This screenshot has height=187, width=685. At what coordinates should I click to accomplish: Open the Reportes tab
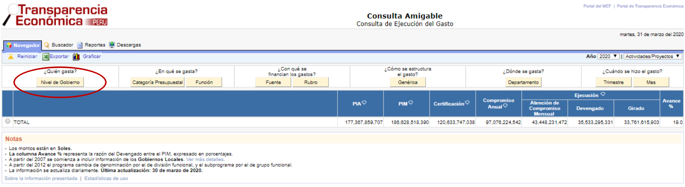coord(95,45)
